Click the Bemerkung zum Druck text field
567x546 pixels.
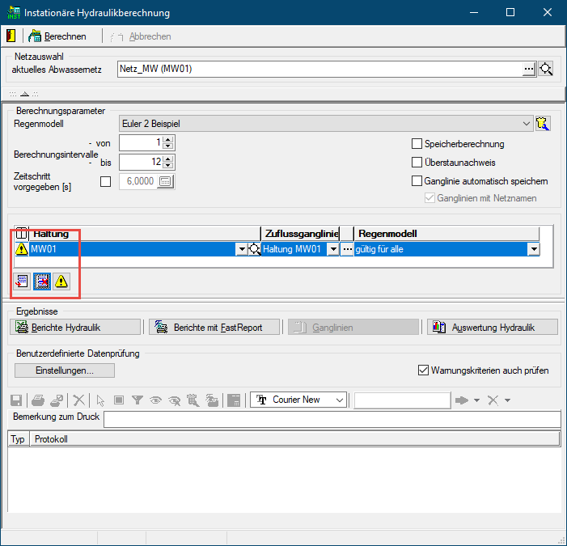point(332,419)
